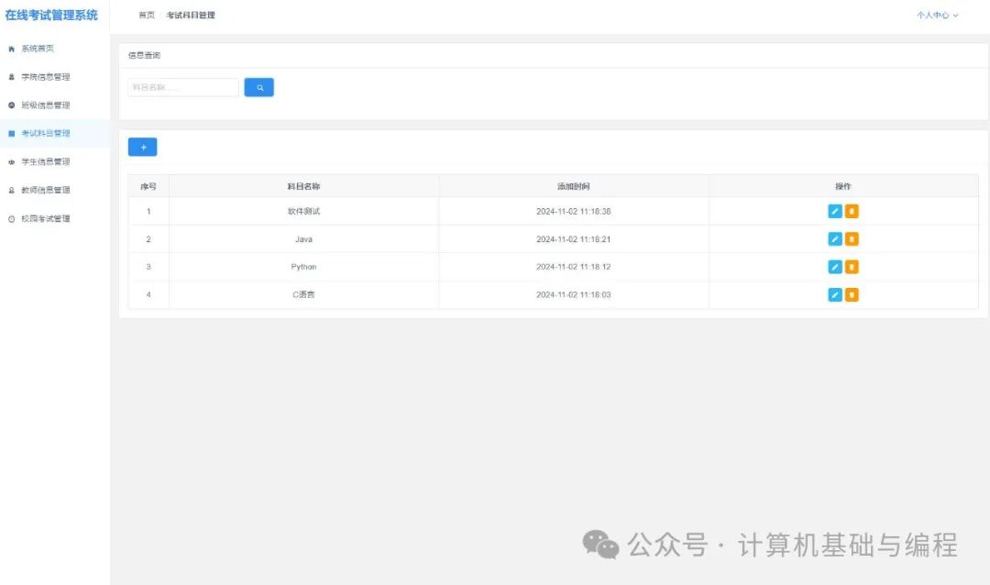The image size is (990, 585).
Task: Click the 班级信息管理 sidebar icon
Action: tap(11, 105)
